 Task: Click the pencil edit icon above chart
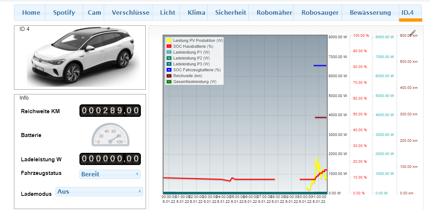coord(413,33)
